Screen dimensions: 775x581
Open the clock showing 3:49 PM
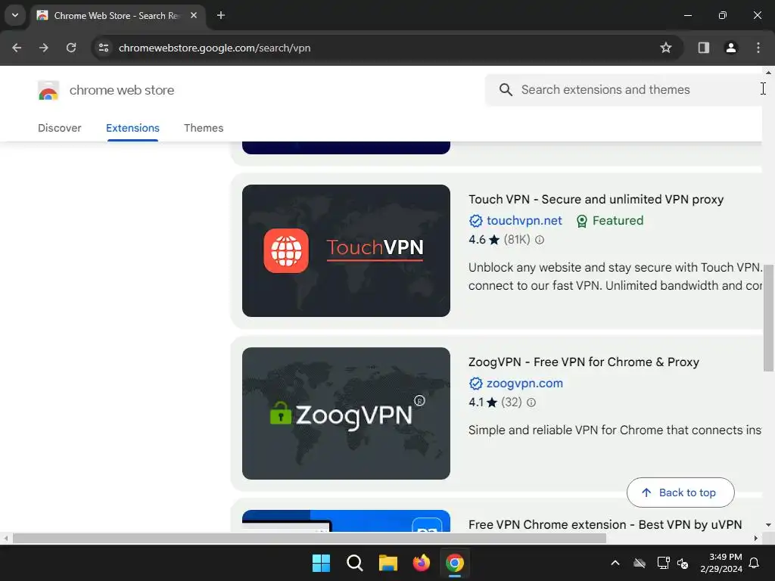coord(721,563)
